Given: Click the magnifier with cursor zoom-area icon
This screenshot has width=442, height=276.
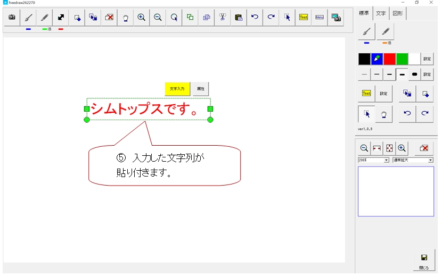Looking at the screenshot, I should point(174,18).
